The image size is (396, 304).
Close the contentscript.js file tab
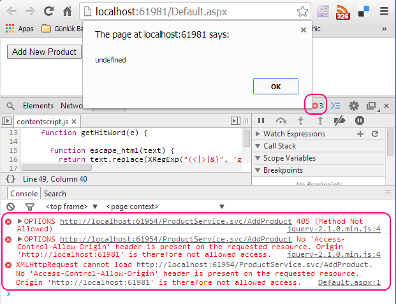pyautogui.click(x=74, y=122)
